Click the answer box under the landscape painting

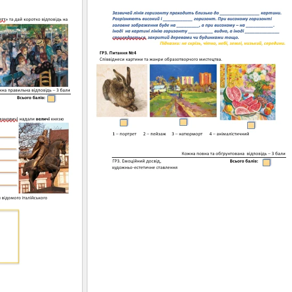point(183,122)
